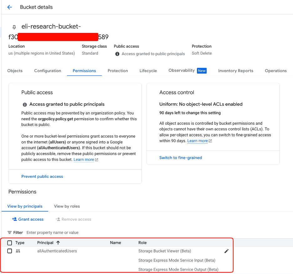
Task: Click the info icon in Public access card
Action: coord(25,104)
